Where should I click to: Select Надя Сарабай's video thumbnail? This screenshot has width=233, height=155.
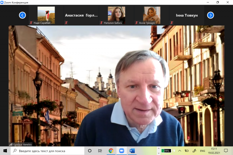click(46, 15)
